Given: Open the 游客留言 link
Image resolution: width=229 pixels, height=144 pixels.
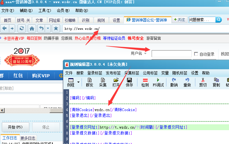Looking at the screenshot, I should pos(153,38).
